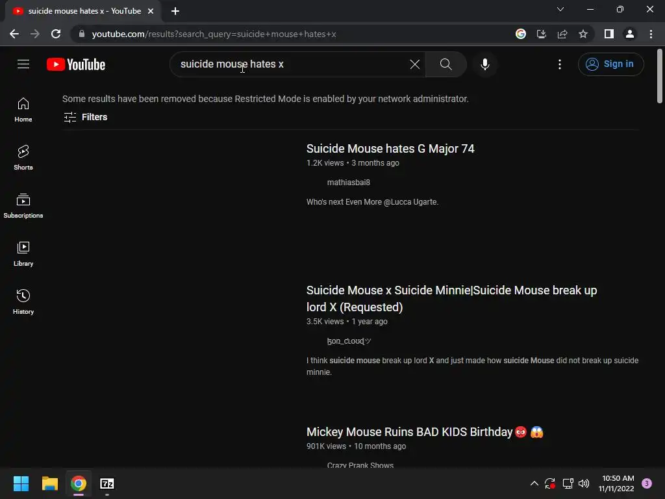Click the address bar URL

point(214,34)
